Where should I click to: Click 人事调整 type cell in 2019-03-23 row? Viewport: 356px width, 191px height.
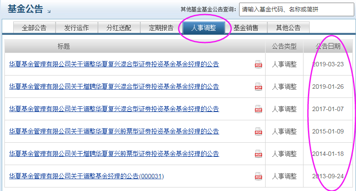(x=284, y=64)
